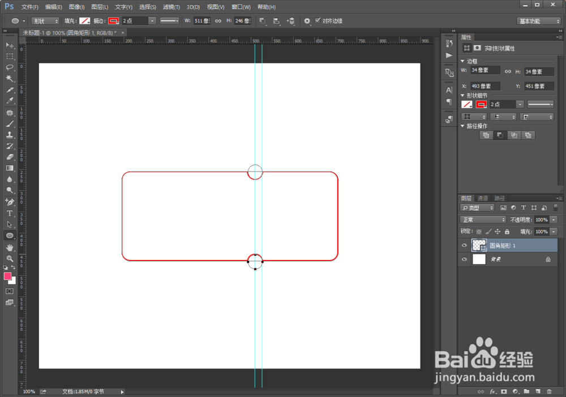
Task: Hide the 圆角矩形 1 layer
Action: pyautogui.click(x=464, y=245)
